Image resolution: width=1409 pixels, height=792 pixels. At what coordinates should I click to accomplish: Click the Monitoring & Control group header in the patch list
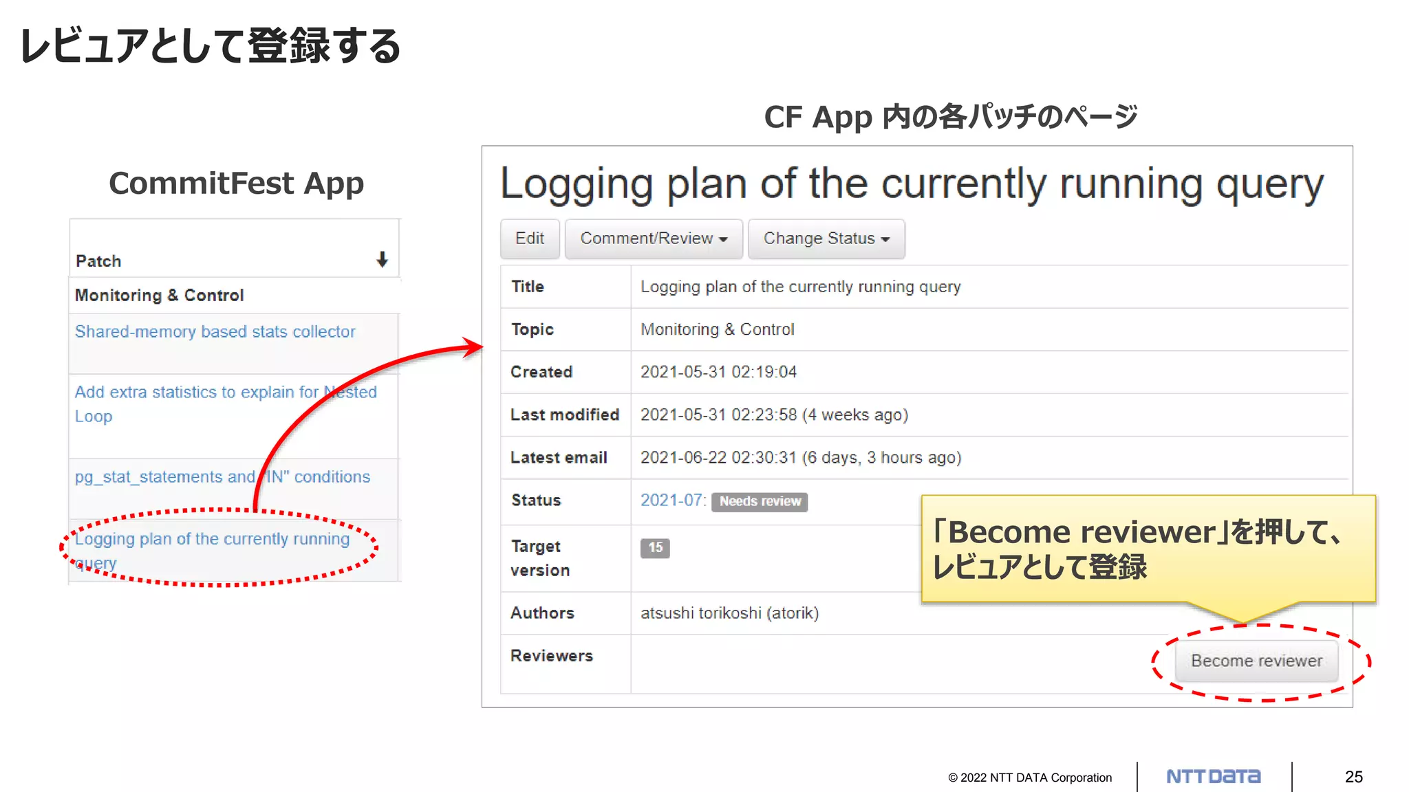point(159,295)
